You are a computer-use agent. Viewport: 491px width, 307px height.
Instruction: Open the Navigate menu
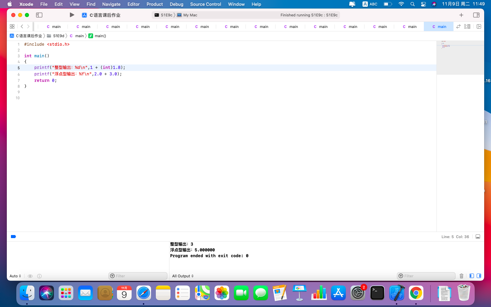pyautogui.click(x=111, y=4)
